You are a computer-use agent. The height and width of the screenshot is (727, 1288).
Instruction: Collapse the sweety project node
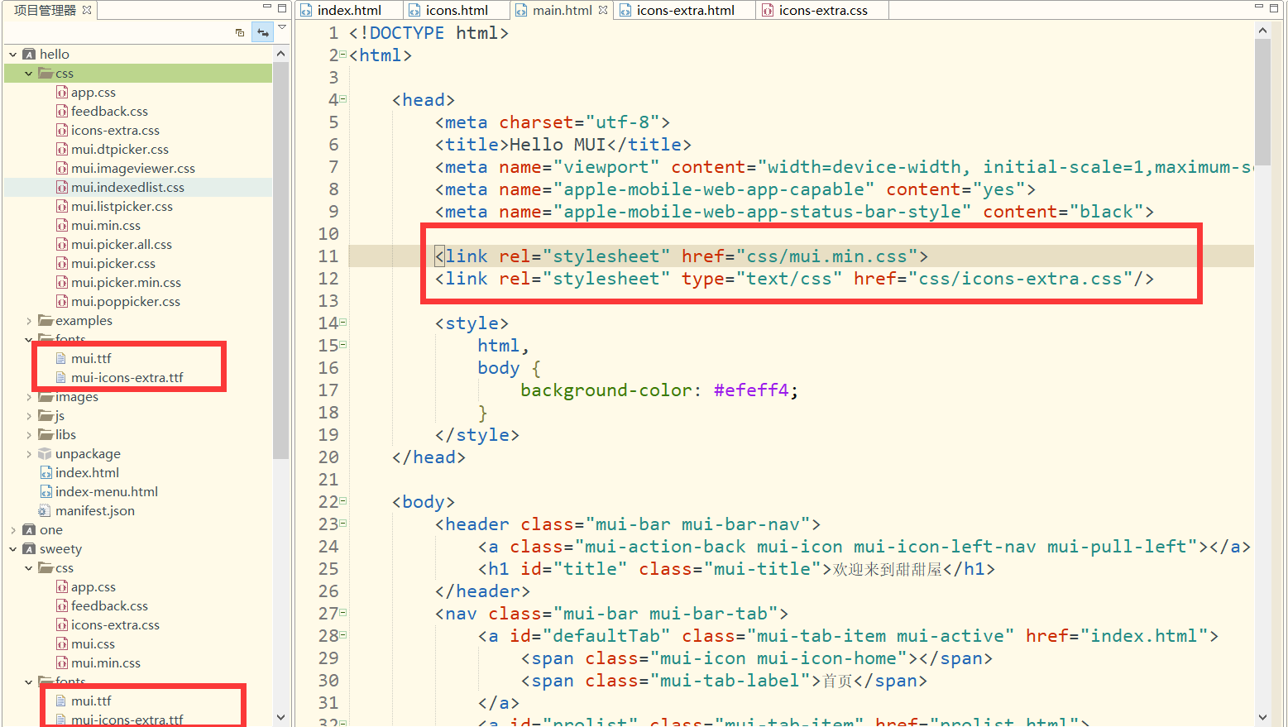tap(13, 549)
